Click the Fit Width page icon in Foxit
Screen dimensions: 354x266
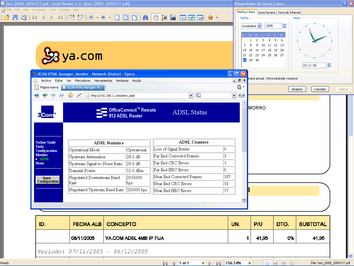coord(134,17)
